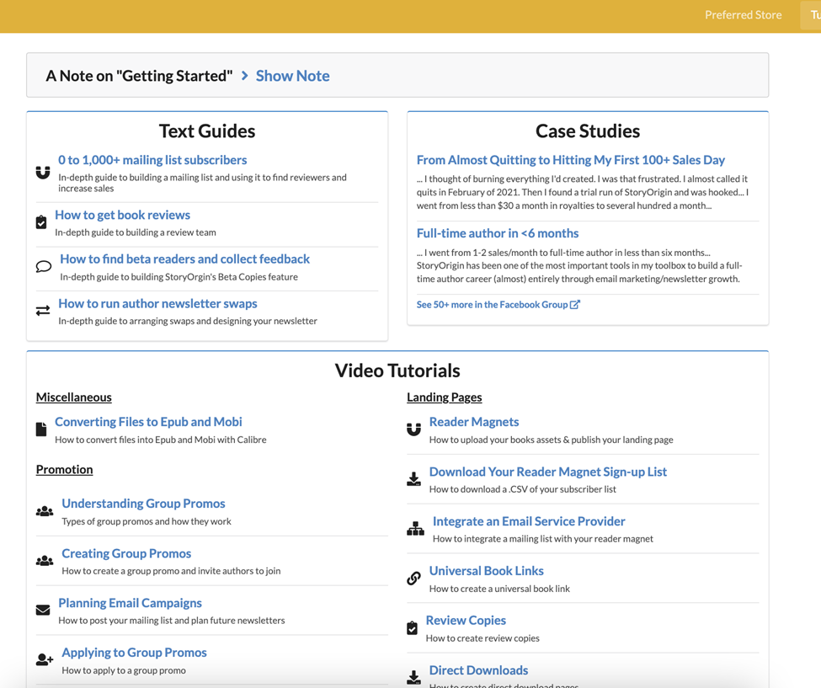Click the add-user icon beside Applying to Group Promos
This screenshot has width=821, height=688.
(45, 659)
